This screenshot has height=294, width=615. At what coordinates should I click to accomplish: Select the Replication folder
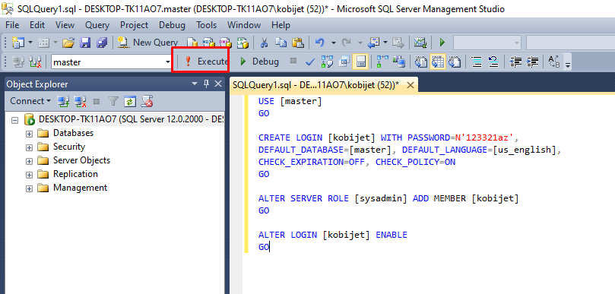[75, 174]
